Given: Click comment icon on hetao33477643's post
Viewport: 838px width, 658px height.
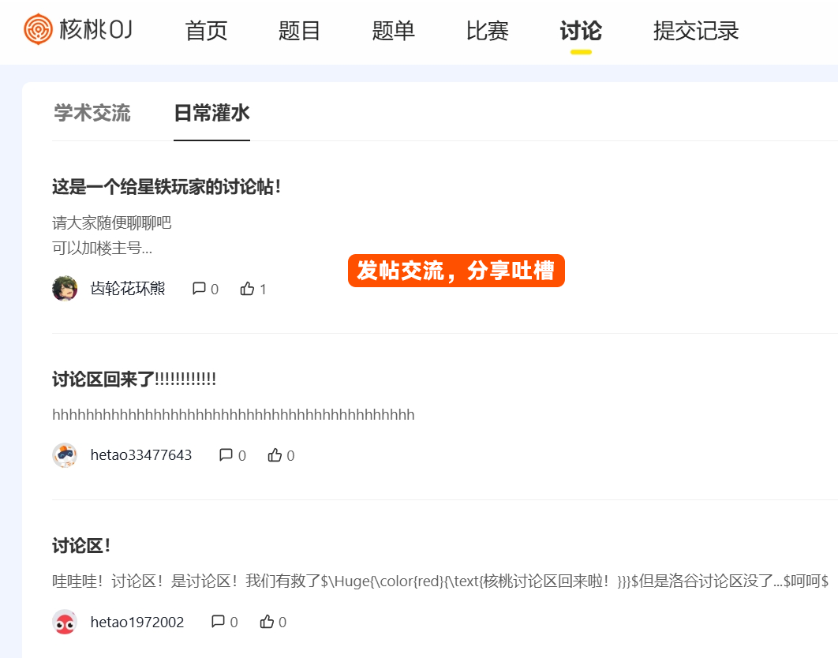Looking at the screenshot, I should 226,455.
